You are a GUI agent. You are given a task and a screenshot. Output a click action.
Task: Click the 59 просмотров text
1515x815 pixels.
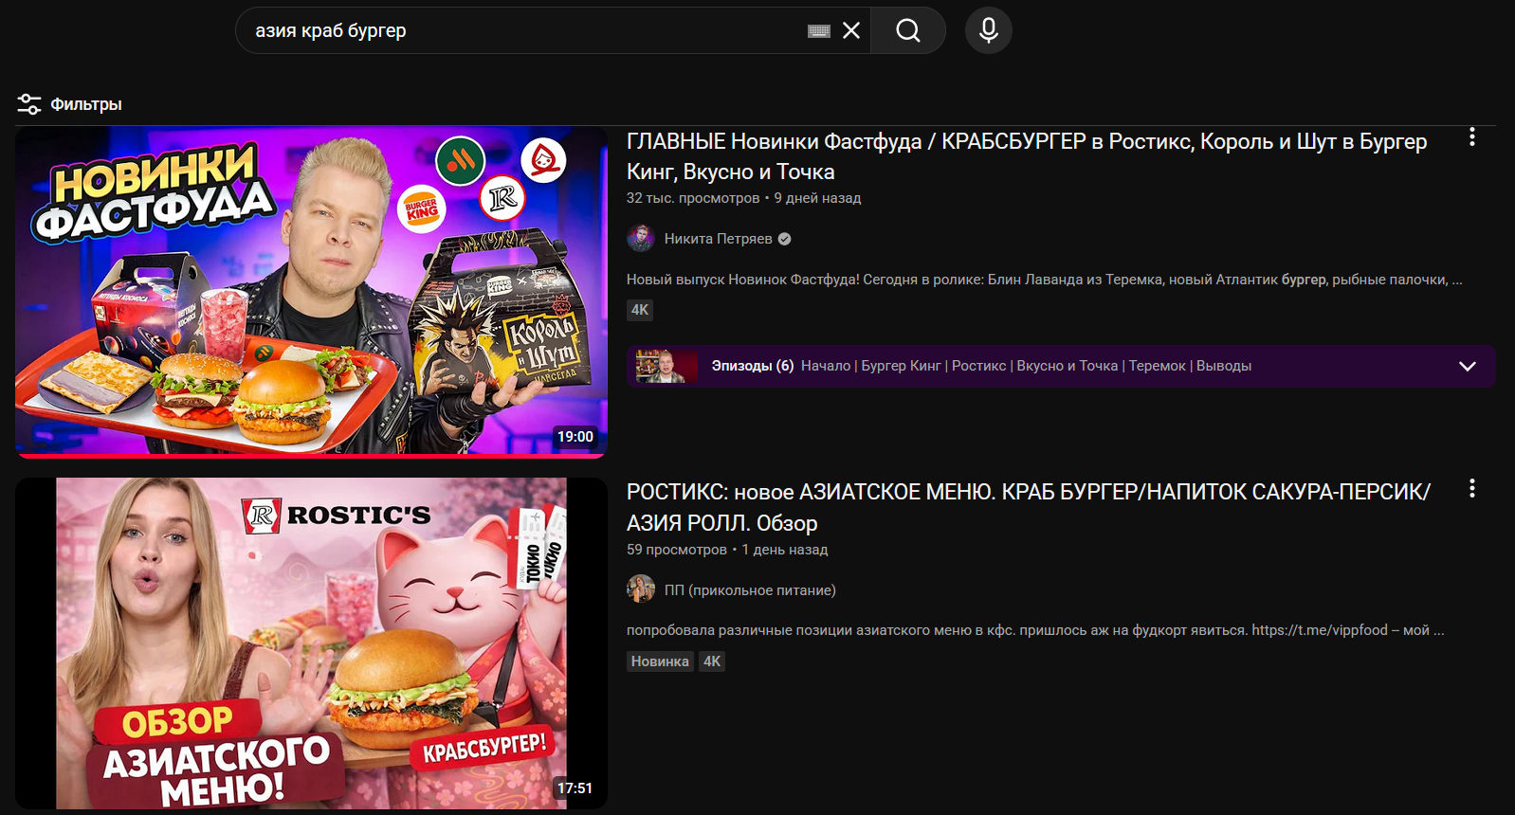(x=677, y=550)
